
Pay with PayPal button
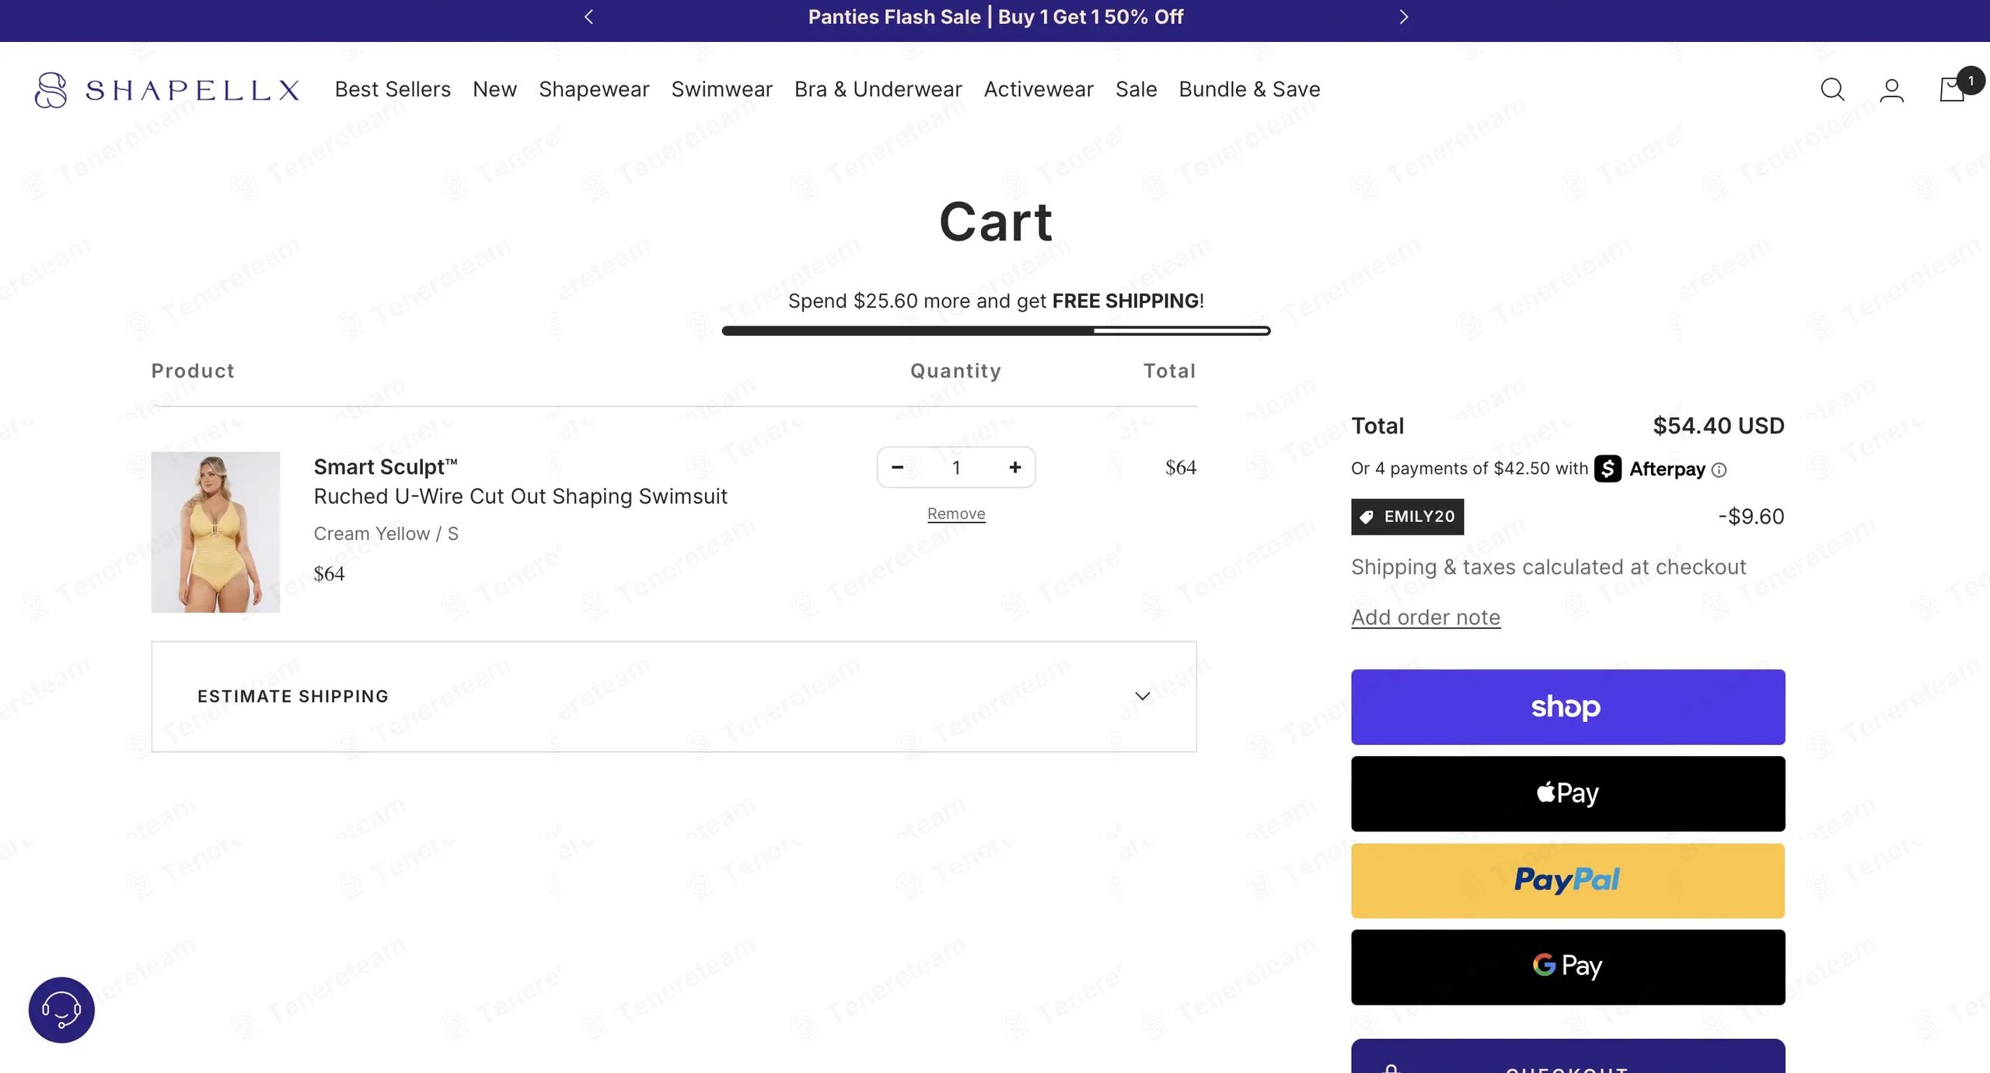click(1568, 880)
